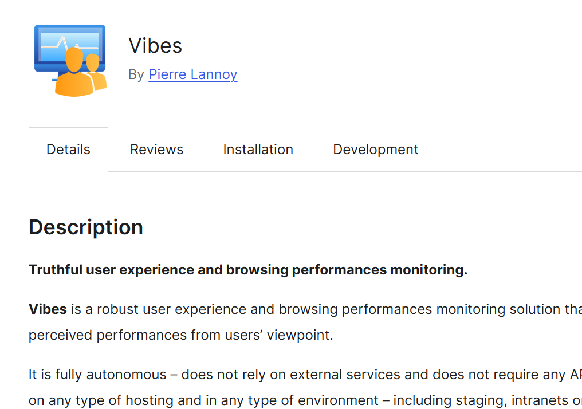
Task: Click the bold word "Vibes" opening the paragraph
Action: pos(48,309)
